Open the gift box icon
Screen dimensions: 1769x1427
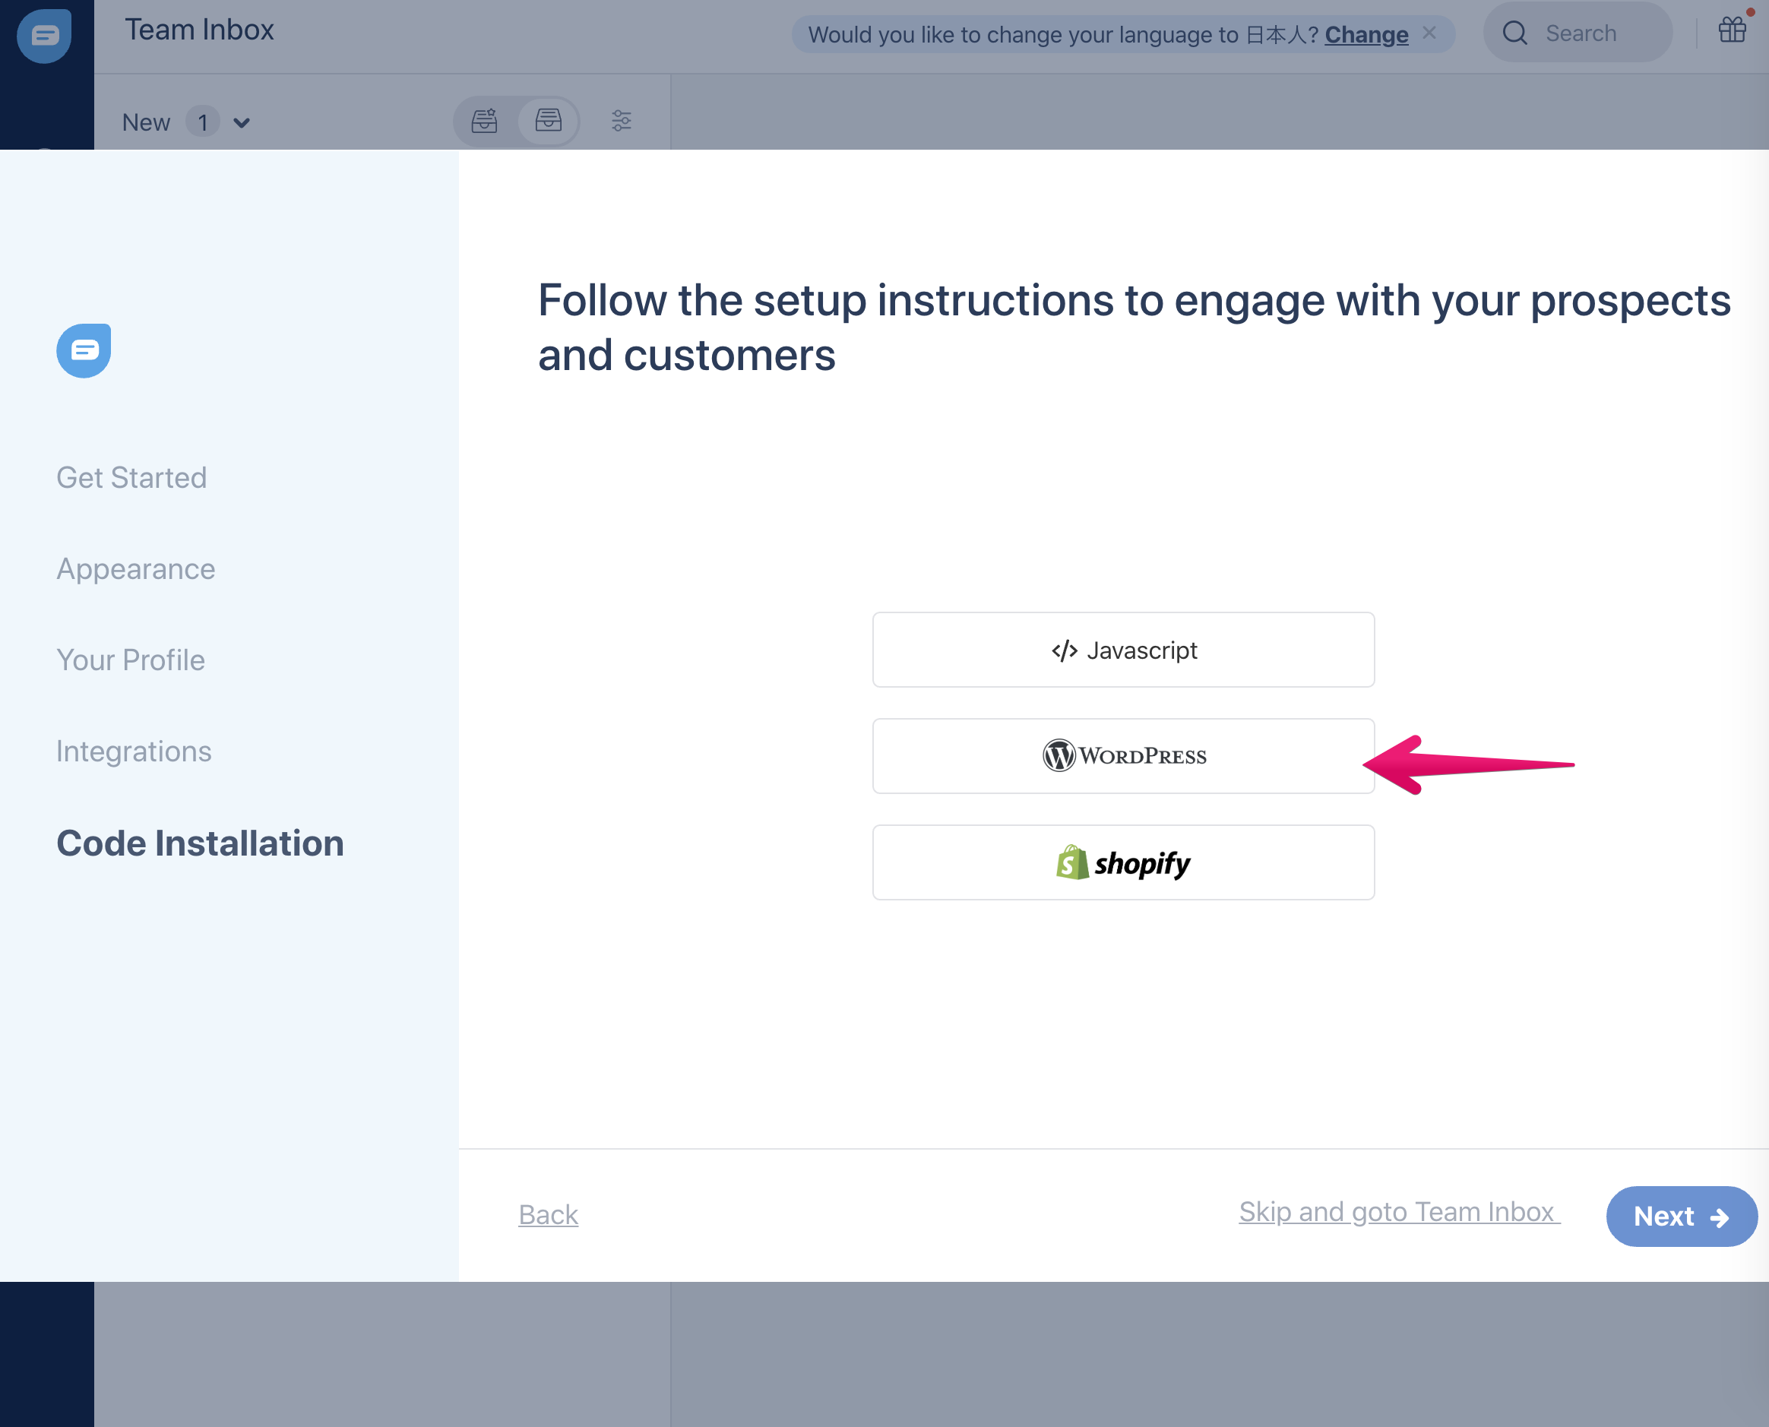pos(1731,30)
